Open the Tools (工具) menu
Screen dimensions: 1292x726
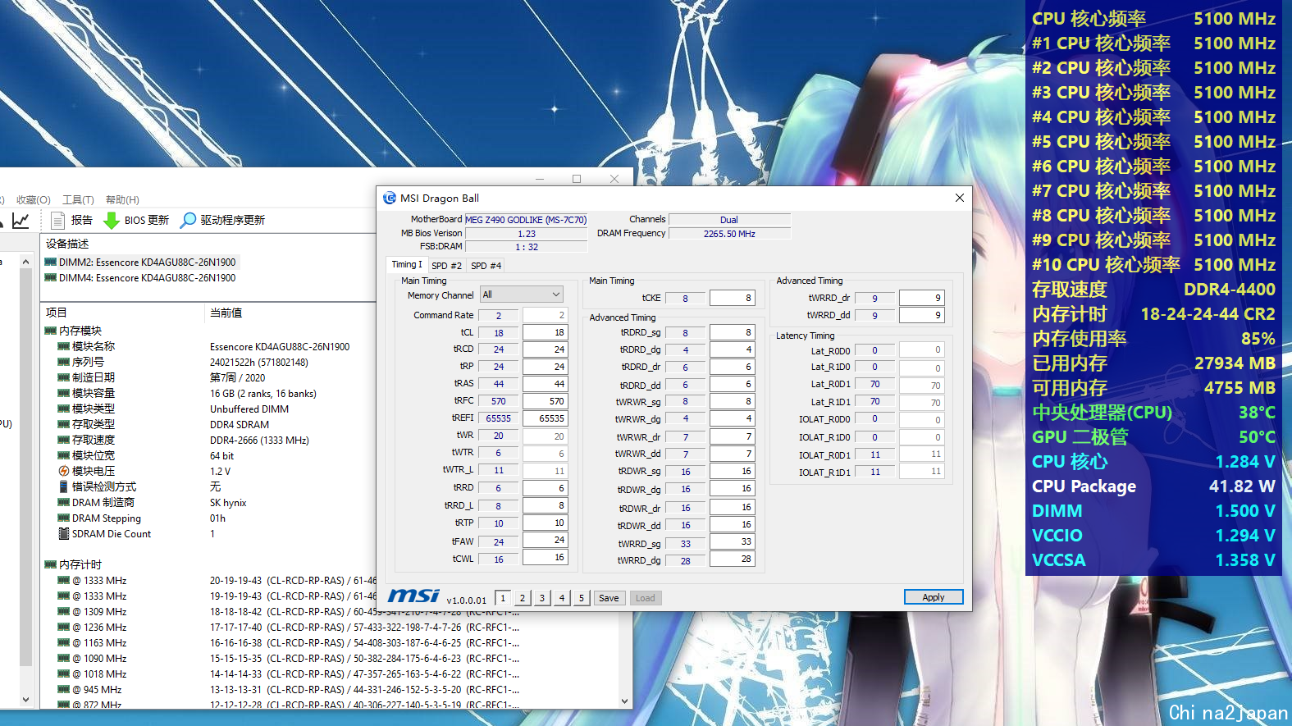78,199
